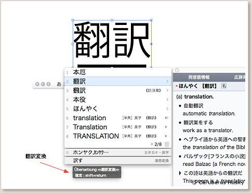Switch to the 広辞苑 tab
Screen dimensions: 252x193
(x=240, y=77)
